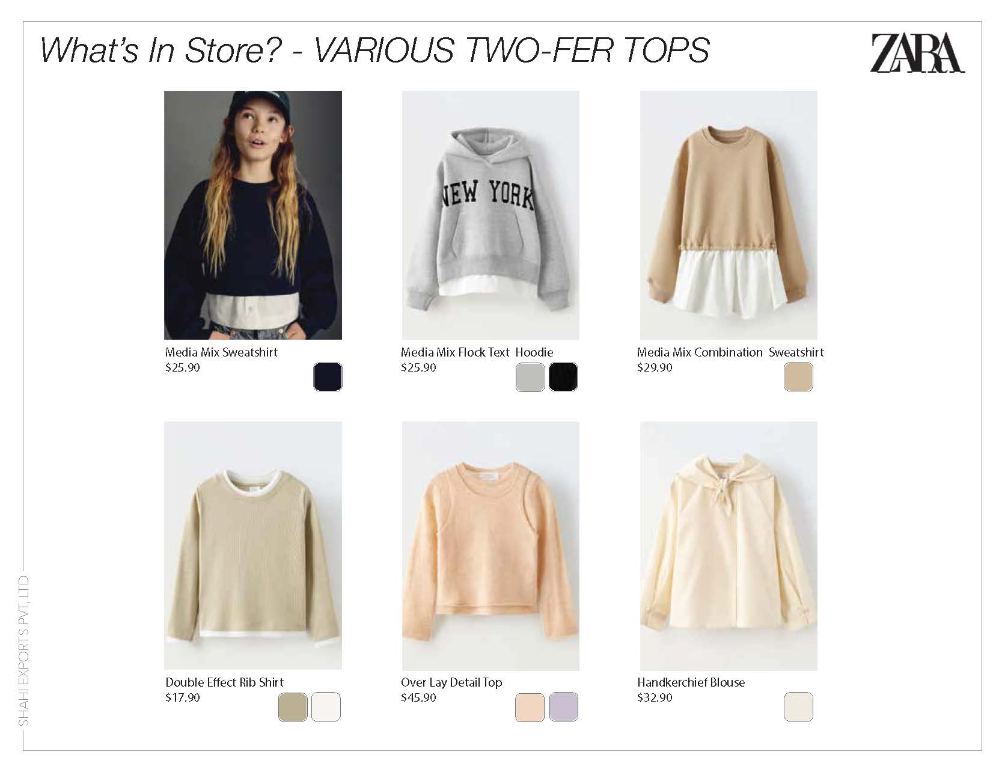
Task: Click the ZARA logo
Action: (917, 53)
